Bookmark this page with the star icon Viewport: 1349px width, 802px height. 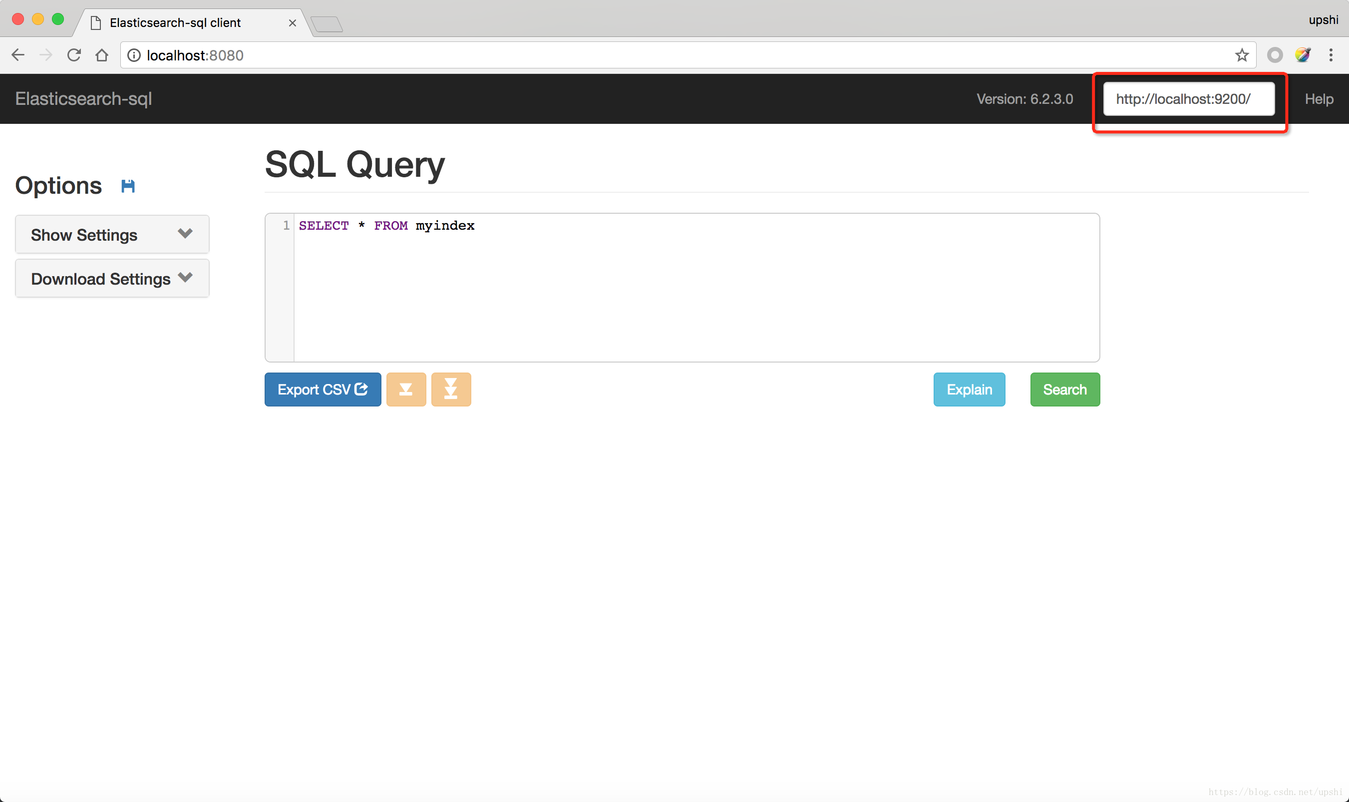1242,55
